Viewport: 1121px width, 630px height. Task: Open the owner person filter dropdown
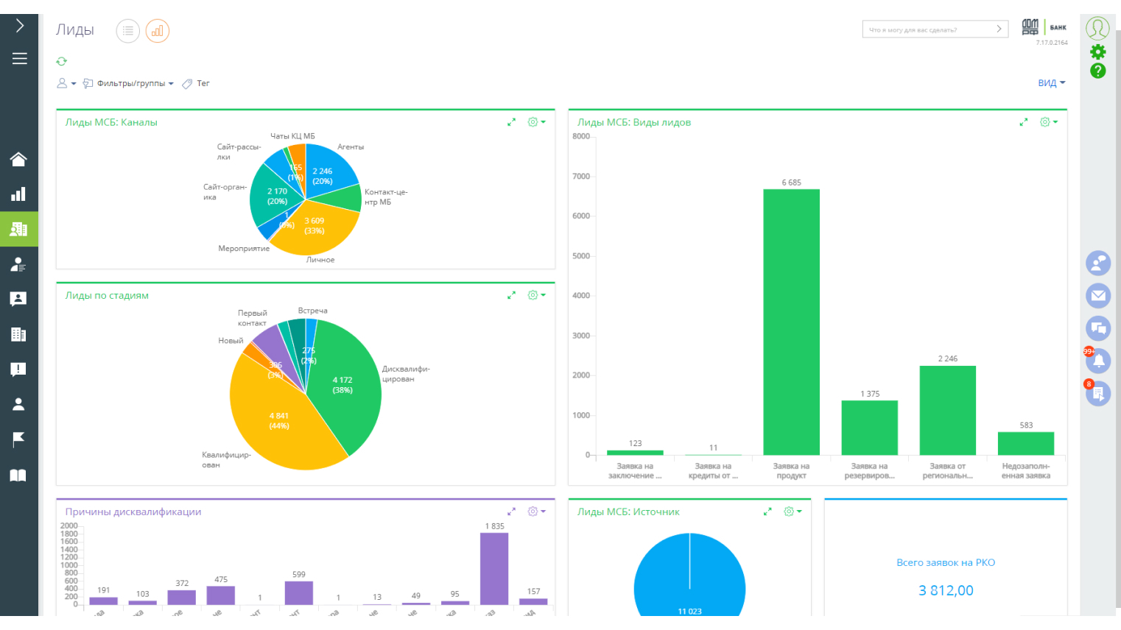coord(66,83)
